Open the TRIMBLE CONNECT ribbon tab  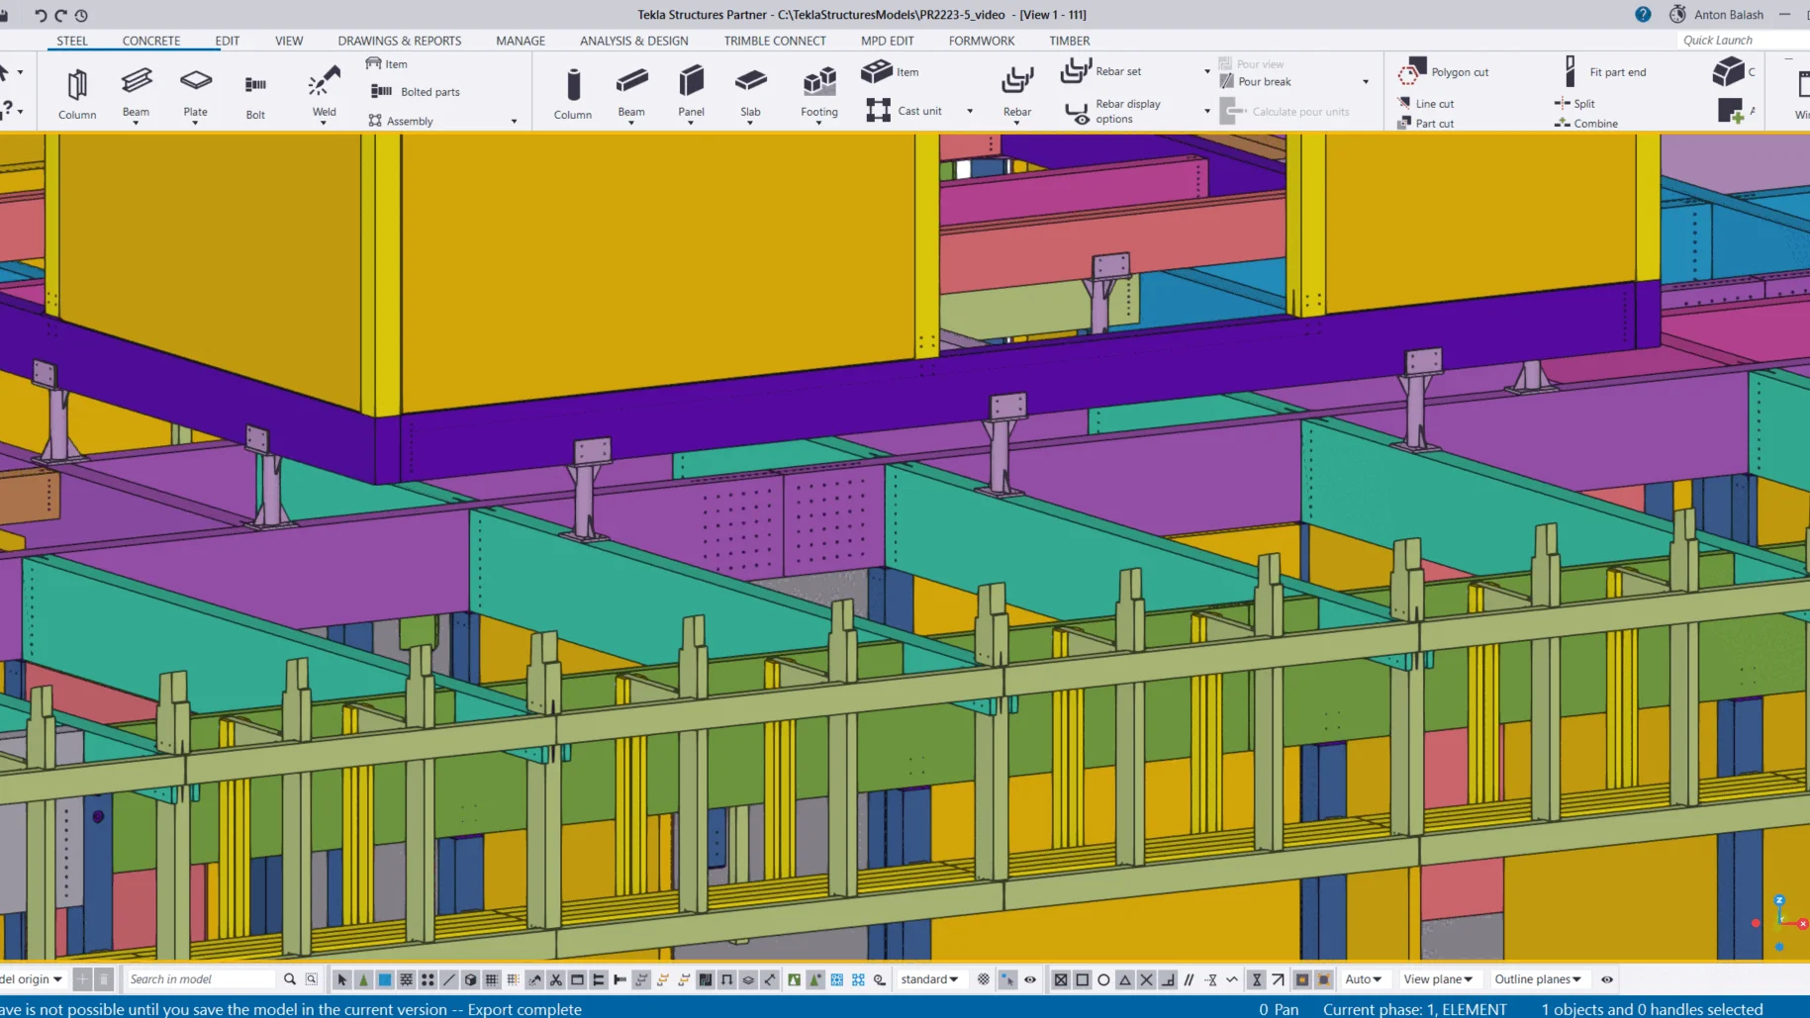tap(774, 41)
